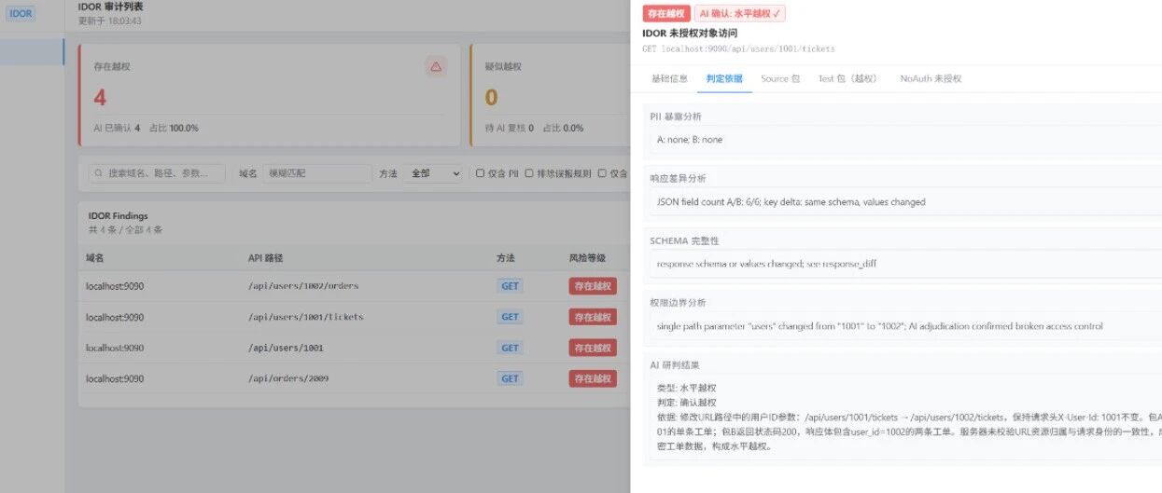Click the GET localhost:9090/api/users/1001/tickets request line
The height and width of the screenshot is (493, 1162).
click(x=738, y=48)
